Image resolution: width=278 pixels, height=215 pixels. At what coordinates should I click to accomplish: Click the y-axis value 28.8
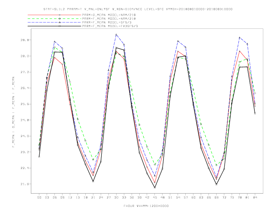[25, 40]
